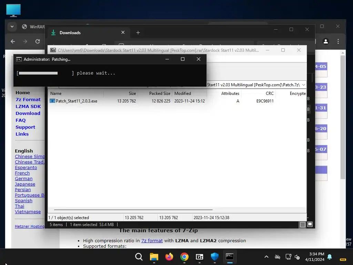Open Windows Security shield in taskbar
The image size is (353, 265).
214,257
